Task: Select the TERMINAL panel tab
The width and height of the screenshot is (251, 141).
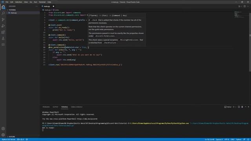Action: pos(64,107)
